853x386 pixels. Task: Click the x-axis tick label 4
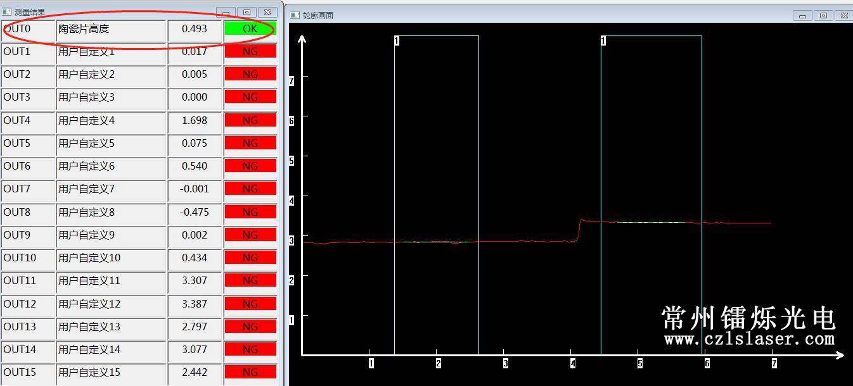573,364
